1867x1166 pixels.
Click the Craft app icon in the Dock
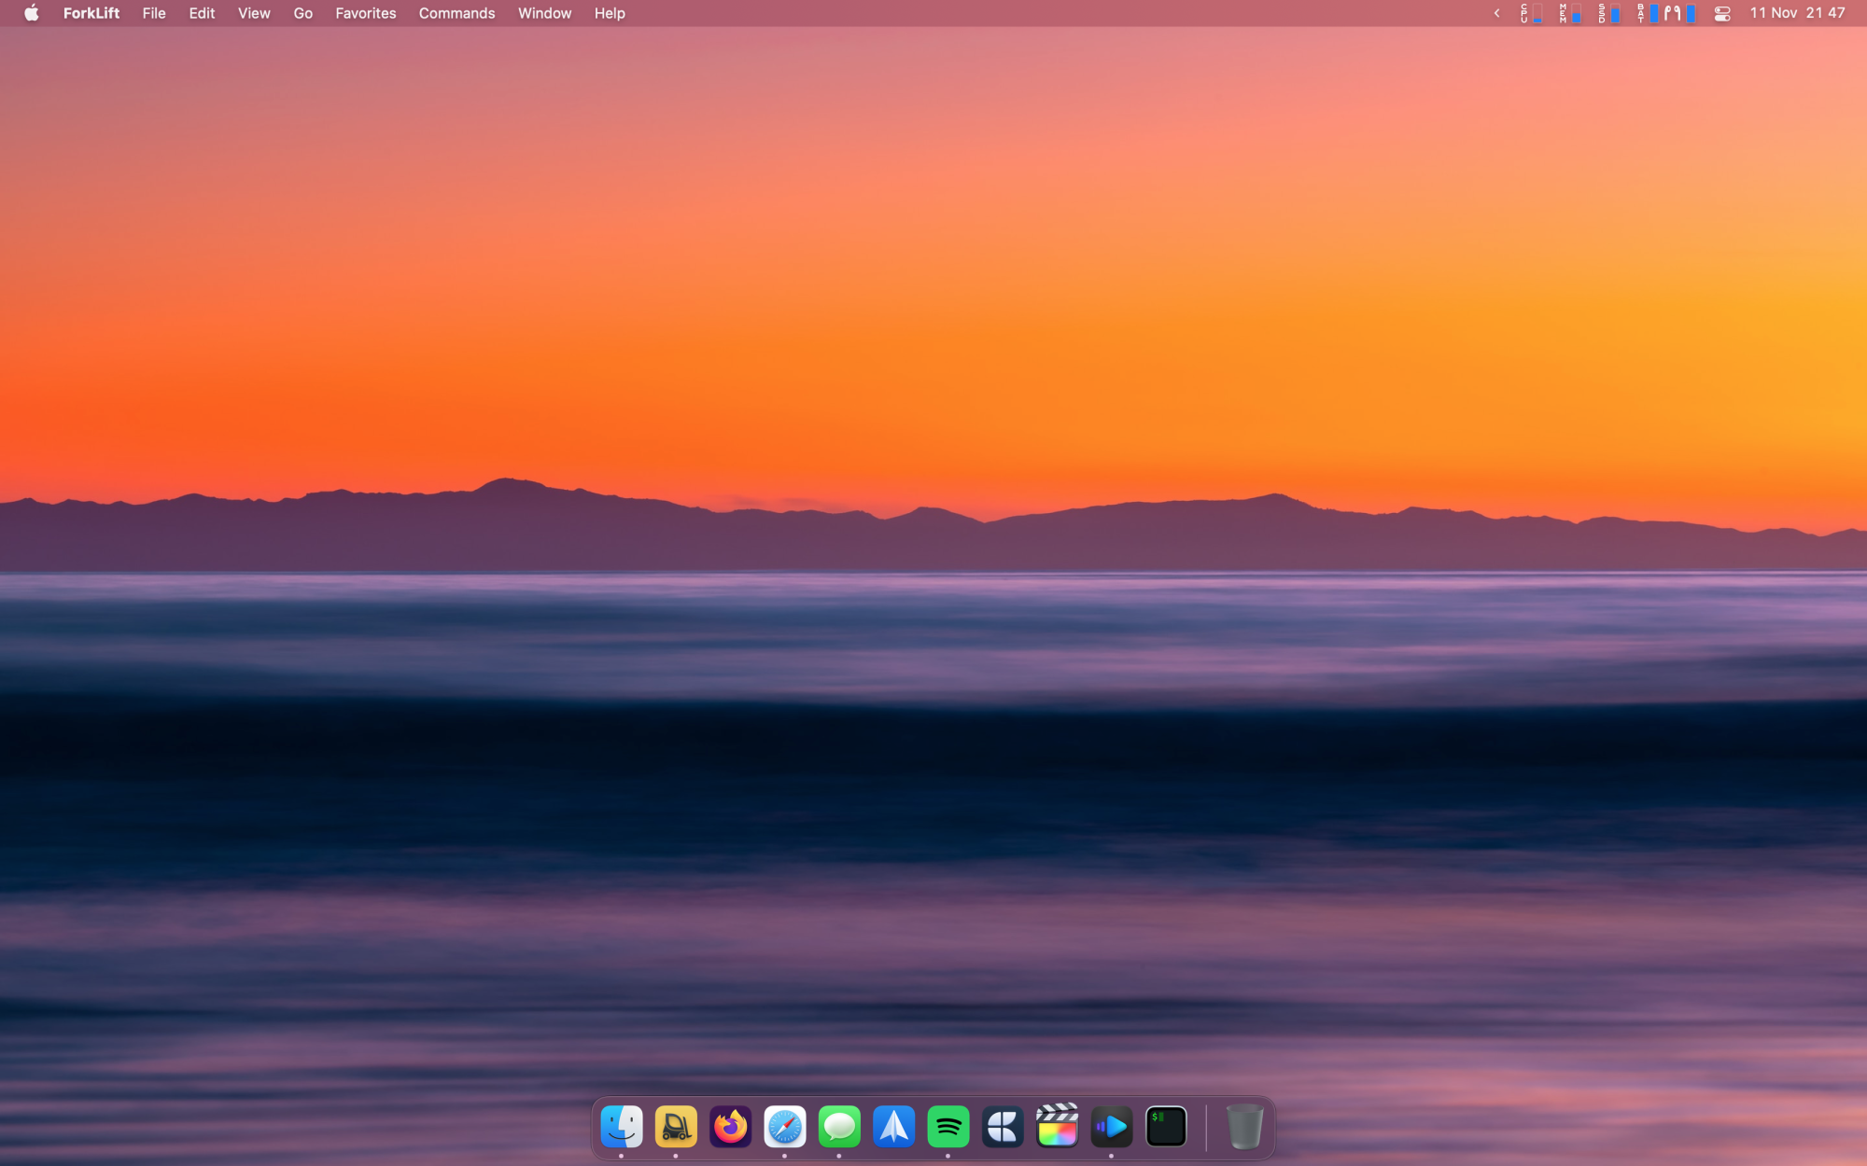pyautogui.click(x=1003, y=1127)
